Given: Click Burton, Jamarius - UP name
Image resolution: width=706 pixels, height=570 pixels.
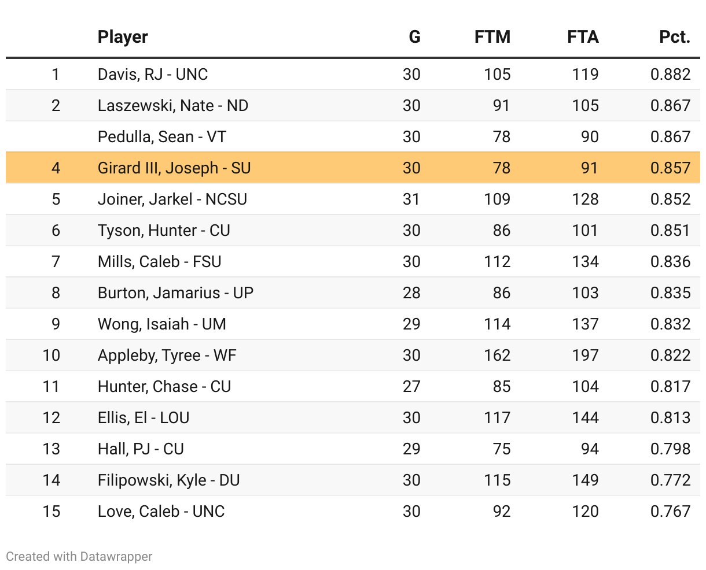Looking at the screenshot, I should coord(175,293).
